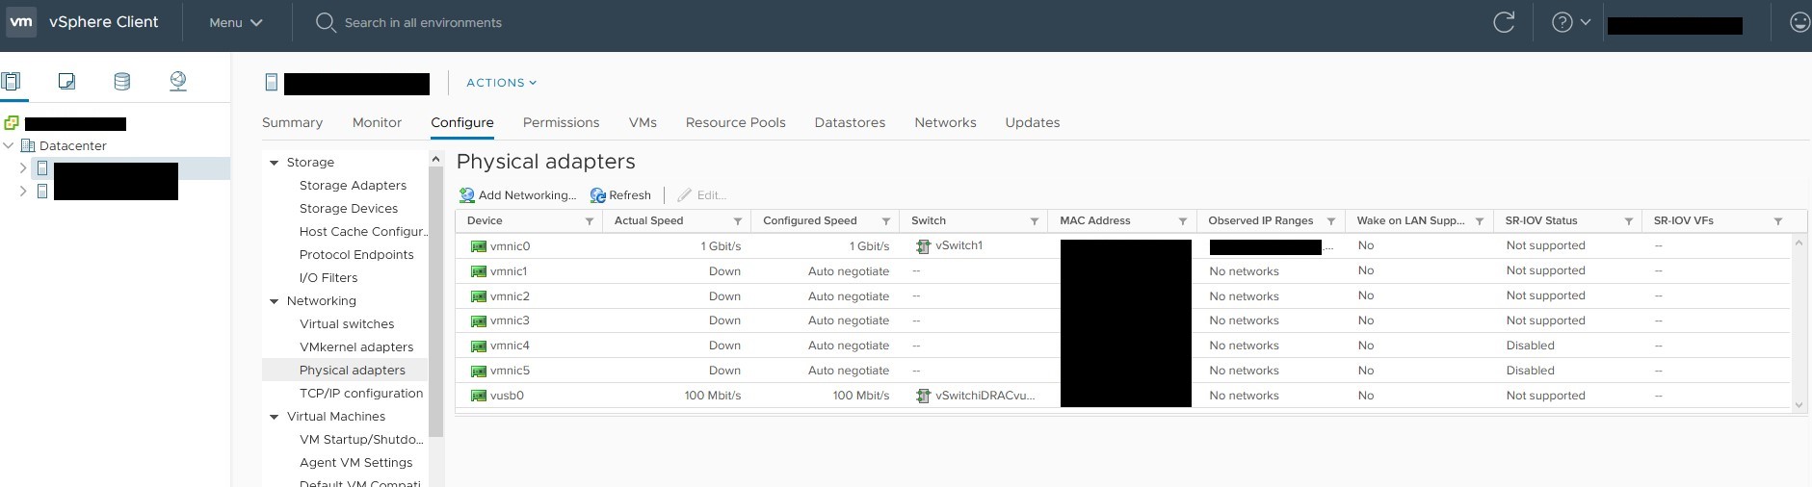This screenshot has height=487, width=1812.
Task: Open the ACTIONS dropdown
Action: point(501,83)
